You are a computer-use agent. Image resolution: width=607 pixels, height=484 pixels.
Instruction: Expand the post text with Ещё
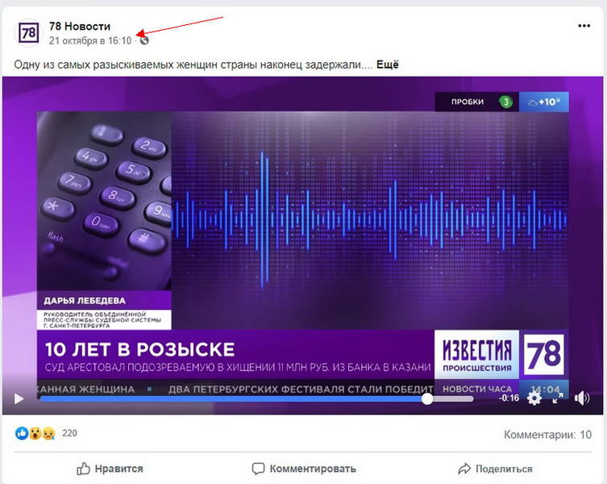pyautogui.click(x=388, y=65)
